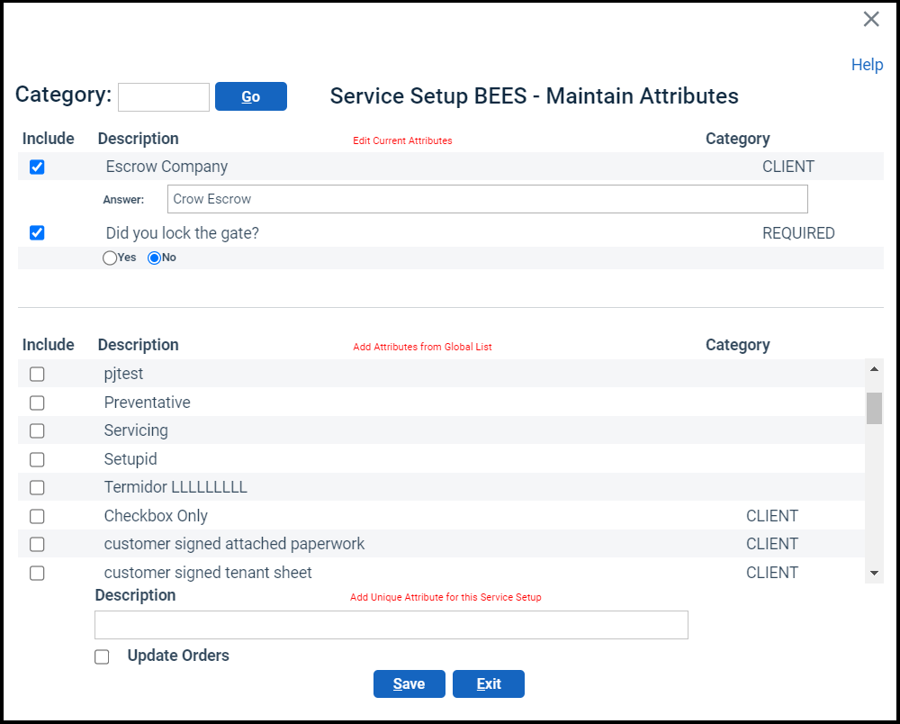Select the 'Checkbox Only' attribute
This screenshot has width=900, height=724.
coord(37,516)
